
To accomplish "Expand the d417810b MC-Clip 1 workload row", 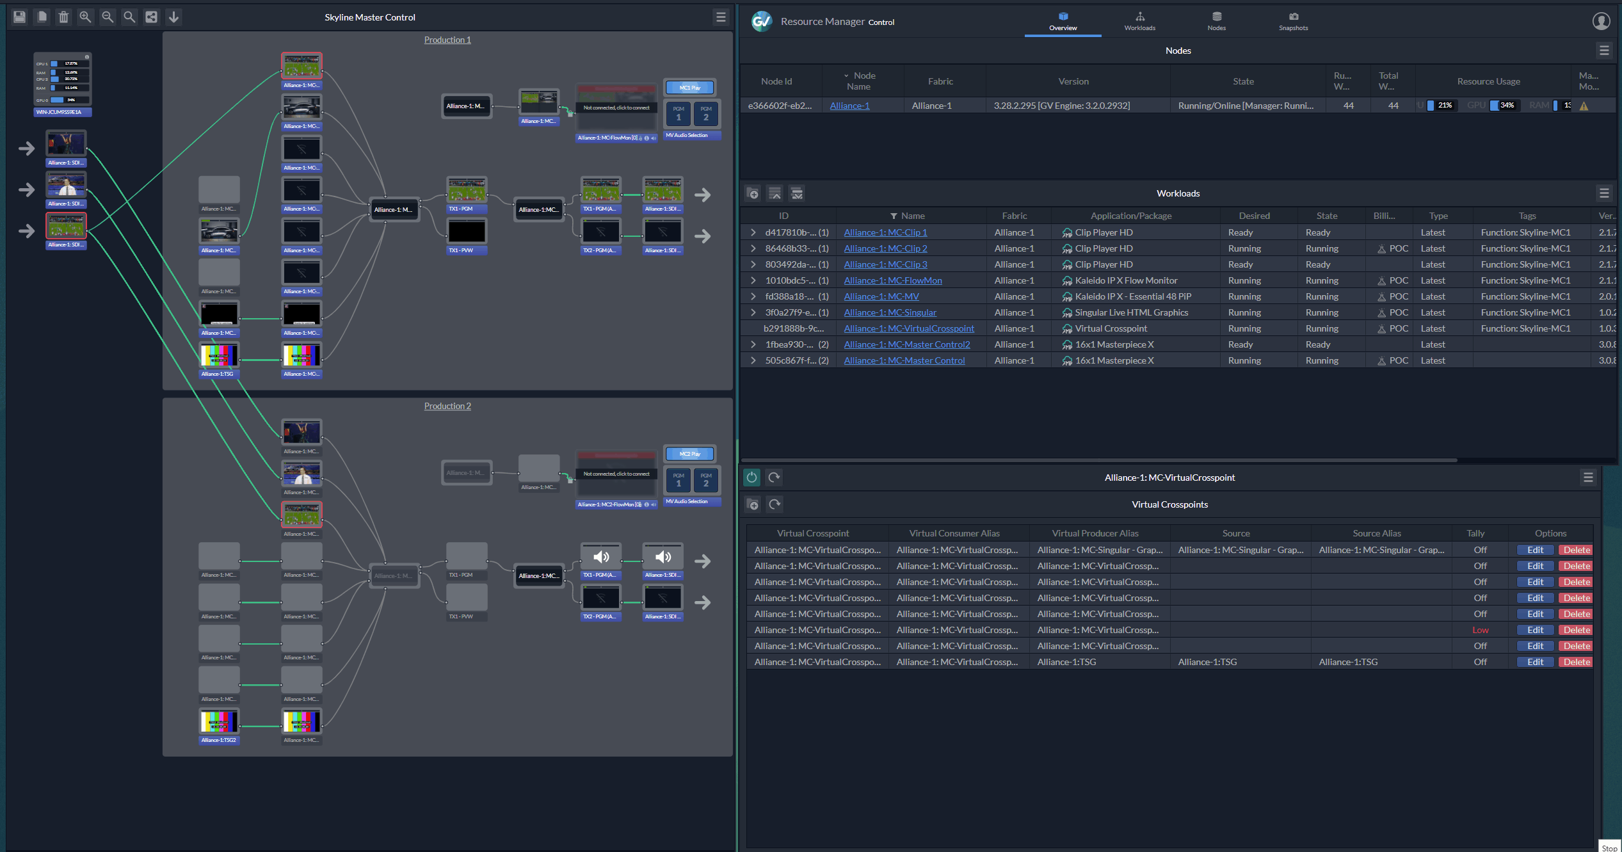I will 753,232.
